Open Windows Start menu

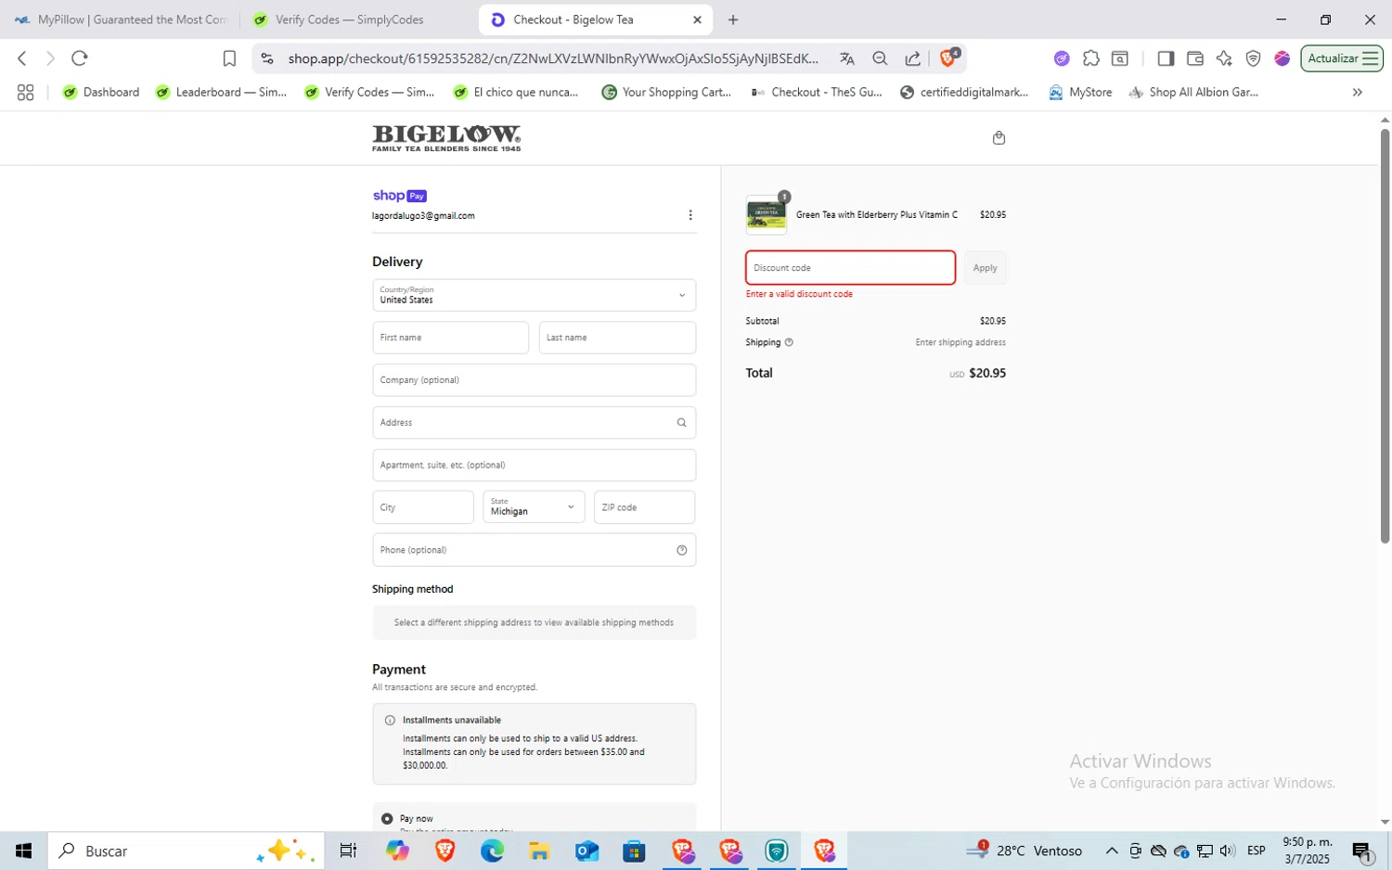tap(23, 851)
